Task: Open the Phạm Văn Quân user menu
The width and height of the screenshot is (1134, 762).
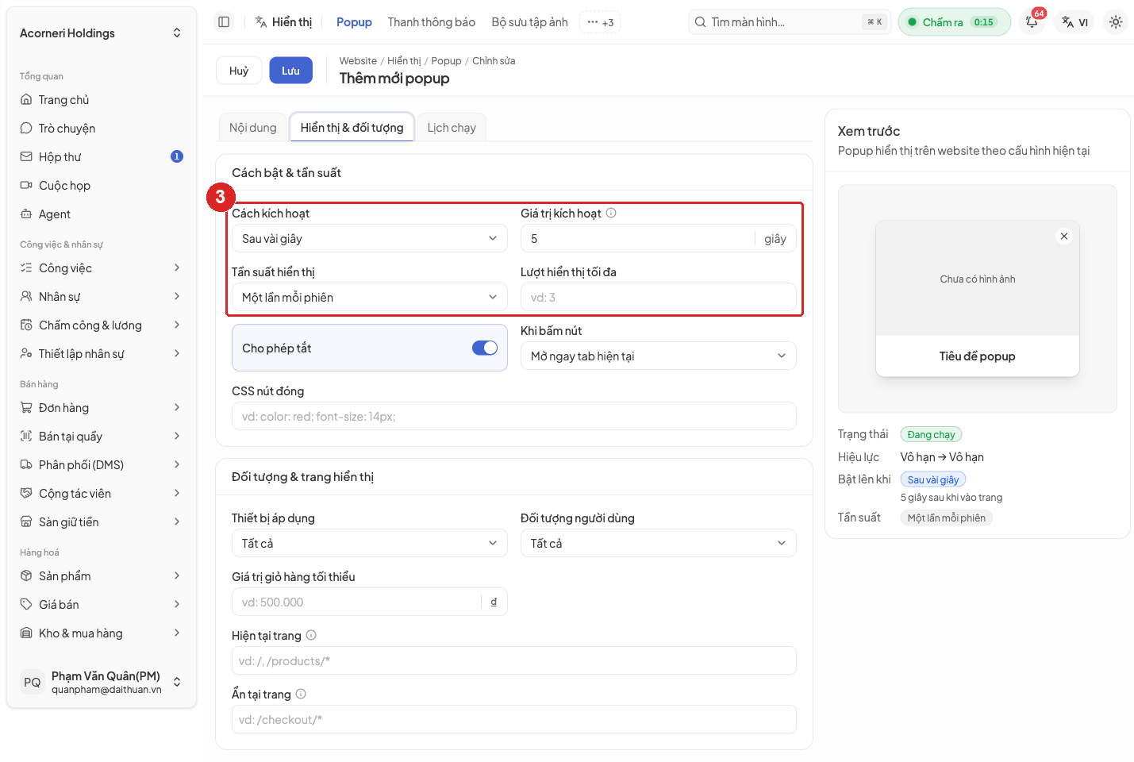Action: click(x=102, y=683)
